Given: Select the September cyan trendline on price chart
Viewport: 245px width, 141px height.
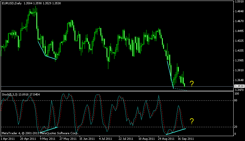Looking at the screenshot, I should pos(170,74).
